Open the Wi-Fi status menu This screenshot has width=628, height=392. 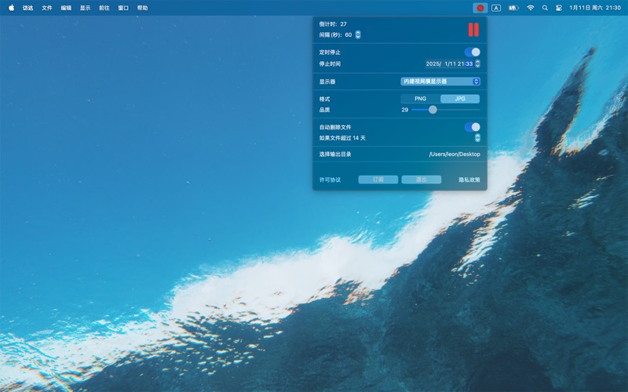coord(531,8)
